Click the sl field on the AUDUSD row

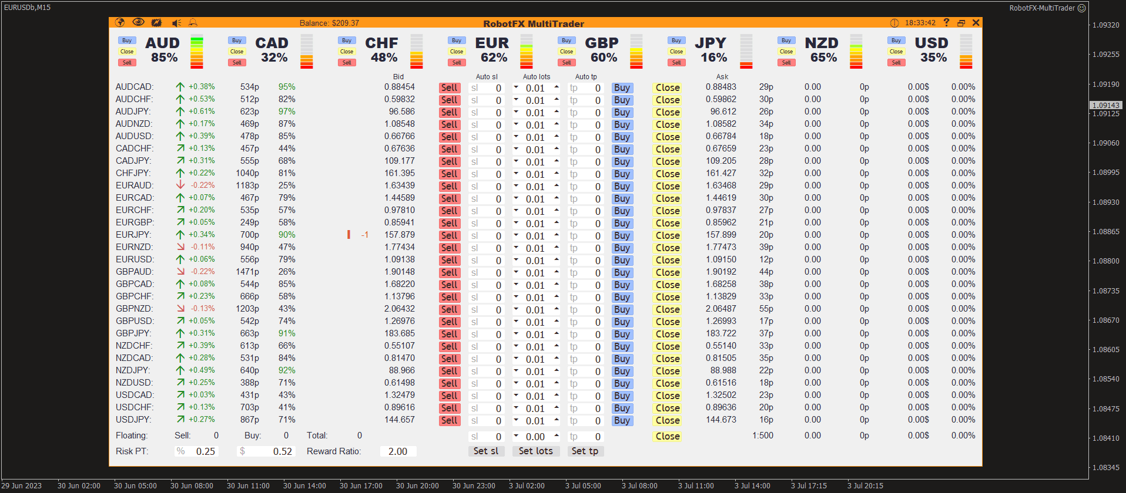coord(486,137)
